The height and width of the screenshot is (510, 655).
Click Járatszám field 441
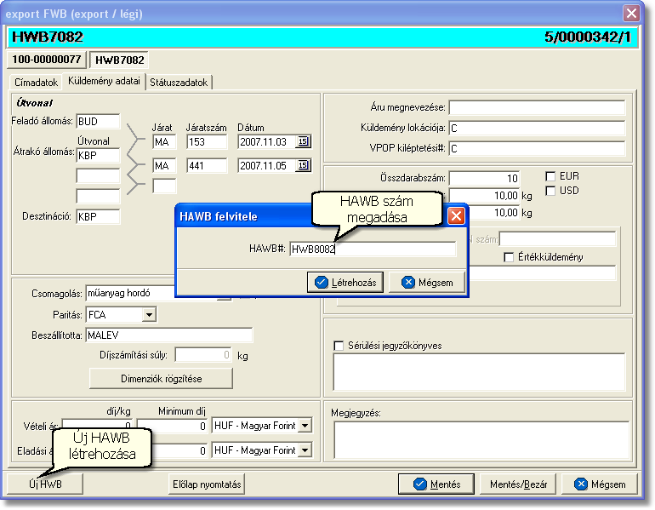tap(207, 165)
